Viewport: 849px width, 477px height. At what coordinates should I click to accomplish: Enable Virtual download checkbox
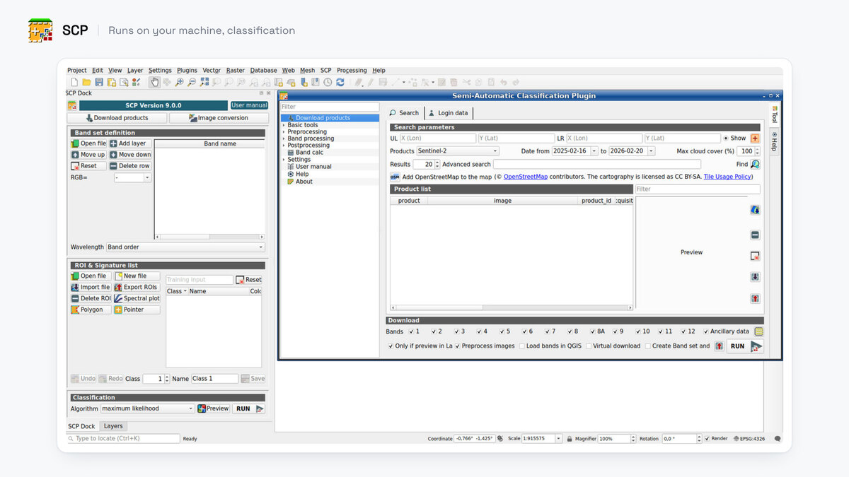pos(589,346)
